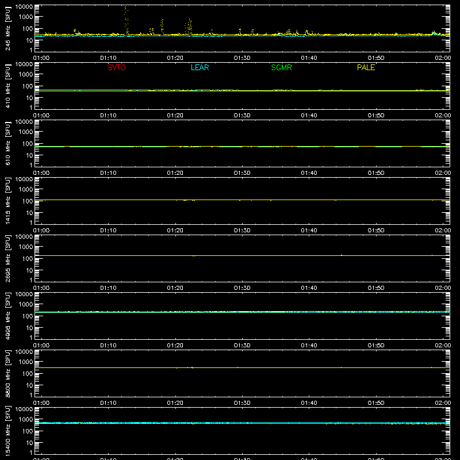Click the green SGMR legend label

tap(281, 67)
